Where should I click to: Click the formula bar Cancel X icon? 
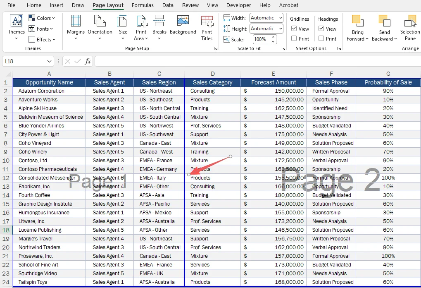point(68,61)
